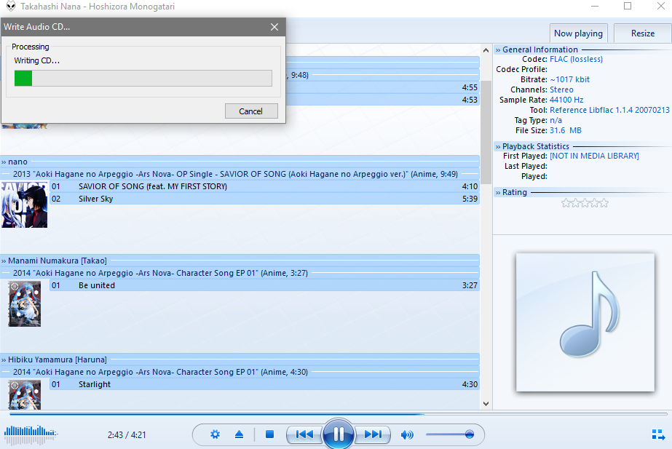Stop playback with the square button
Viewport: 672px width, 449px height.
click(269, 434)
